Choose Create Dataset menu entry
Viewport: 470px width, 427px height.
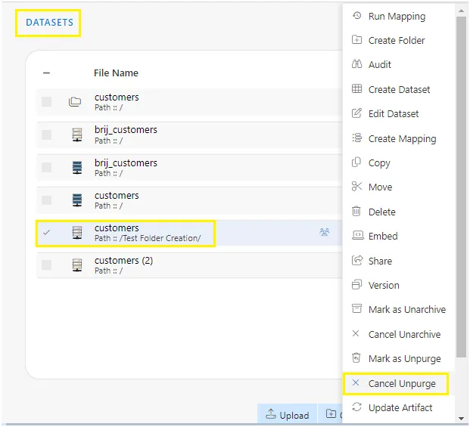click(398, 89)
